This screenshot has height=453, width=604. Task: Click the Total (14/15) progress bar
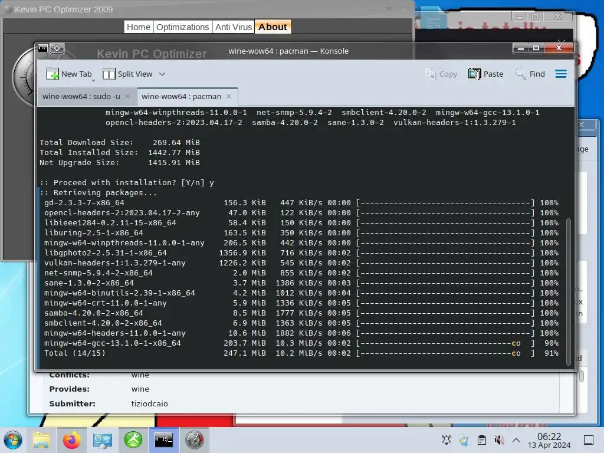445,353
